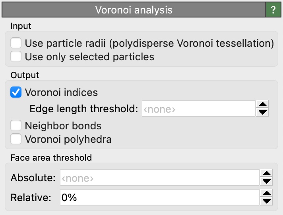Click the Voronoi polyhedra label text
Image resolution: width=283 pixels, height=215 pixels.
coord(68,139)
